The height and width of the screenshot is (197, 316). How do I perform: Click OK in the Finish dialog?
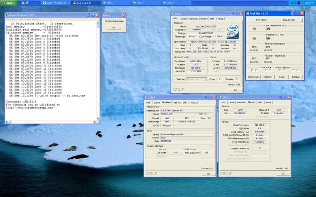(x=114, y=28)
